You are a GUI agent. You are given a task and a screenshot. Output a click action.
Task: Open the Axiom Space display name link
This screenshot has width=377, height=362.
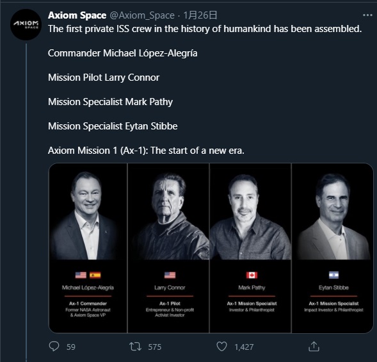click(77, 15)
